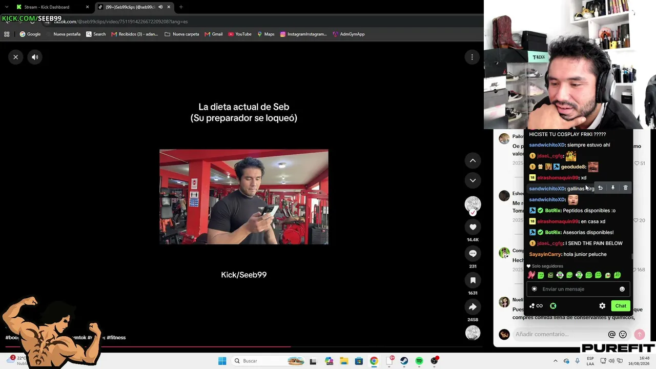This screenshot has width=656, height=369.
Task: Open the Maps bookmark
Action: click(266, 34)
